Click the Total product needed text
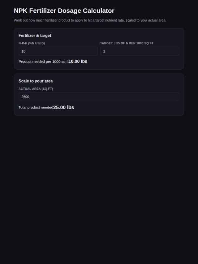Viewport: 198px width, 264px height. [x=36, y=107]
